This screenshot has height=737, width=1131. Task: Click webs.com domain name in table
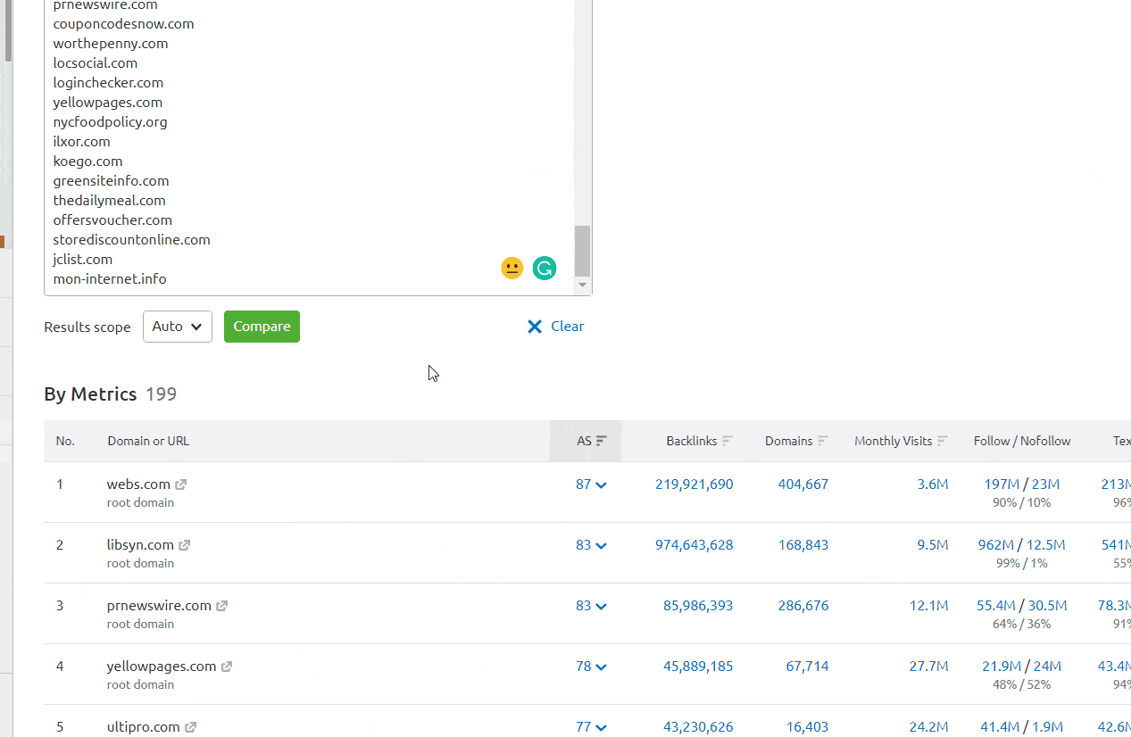(138, 484)
